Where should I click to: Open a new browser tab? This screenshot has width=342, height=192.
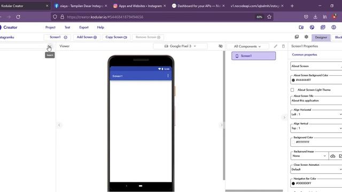[292, 6]
